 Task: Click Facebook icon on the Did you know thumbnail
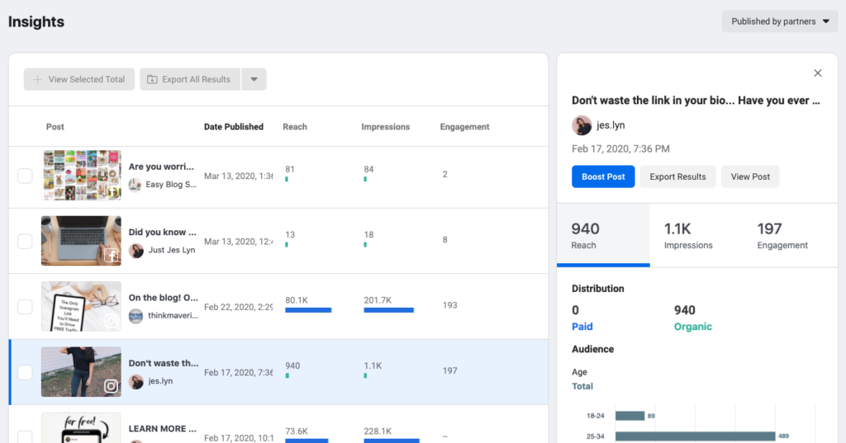(112, 256)
